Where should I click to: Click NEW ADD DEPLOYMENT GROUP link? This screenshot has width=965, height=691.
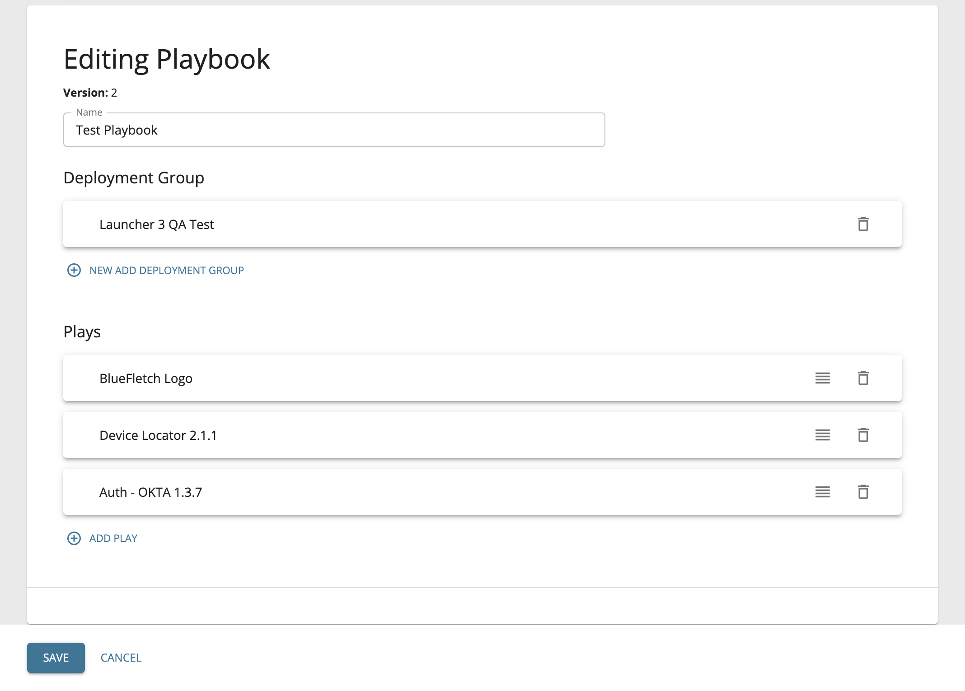(x=167, y=271)
